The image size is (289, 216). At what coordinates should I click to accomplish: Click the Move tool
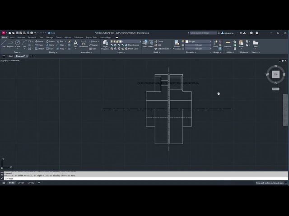(39, 41)
